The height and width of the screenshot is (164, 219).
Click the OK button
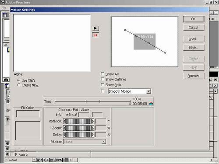pyautogui.click(x=194, y=19)
